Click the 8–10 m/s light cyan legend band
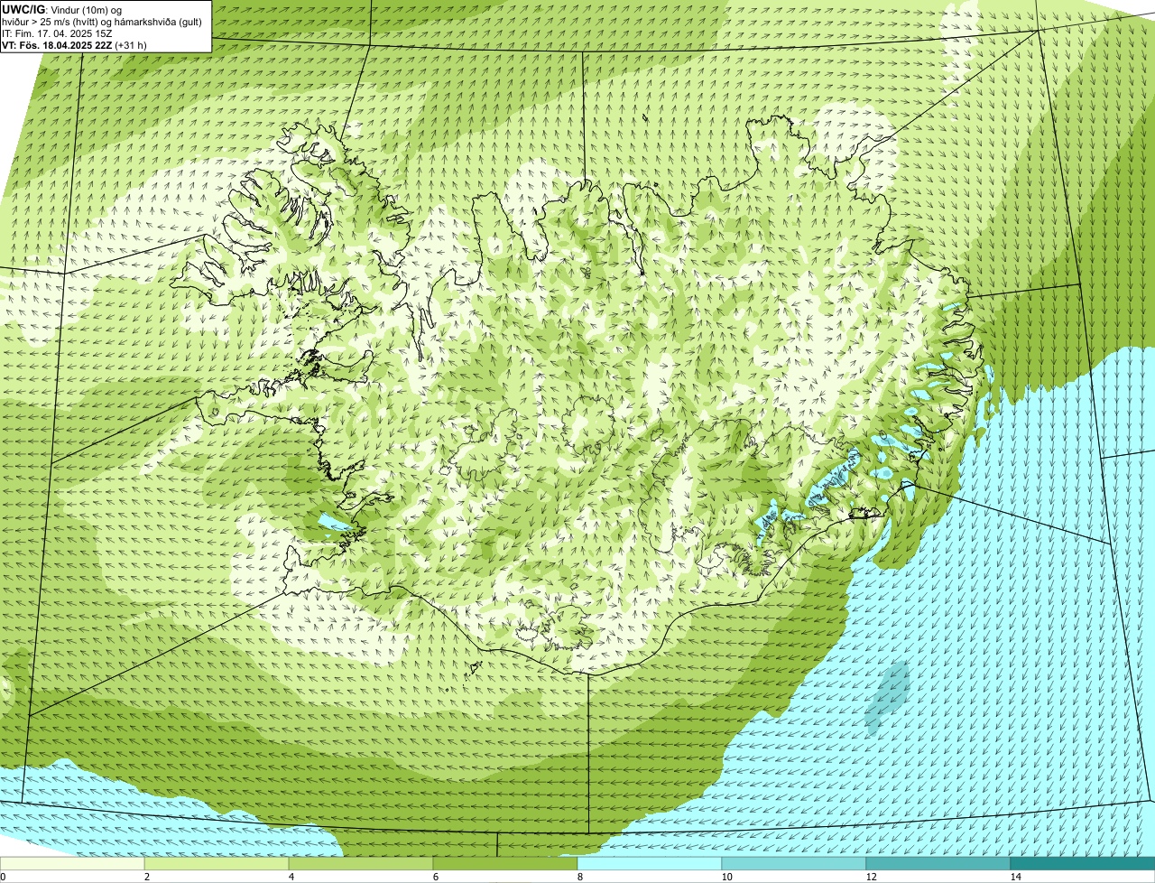The width and height of the screenshot is (1155, 883). click(x=650, y=863)
